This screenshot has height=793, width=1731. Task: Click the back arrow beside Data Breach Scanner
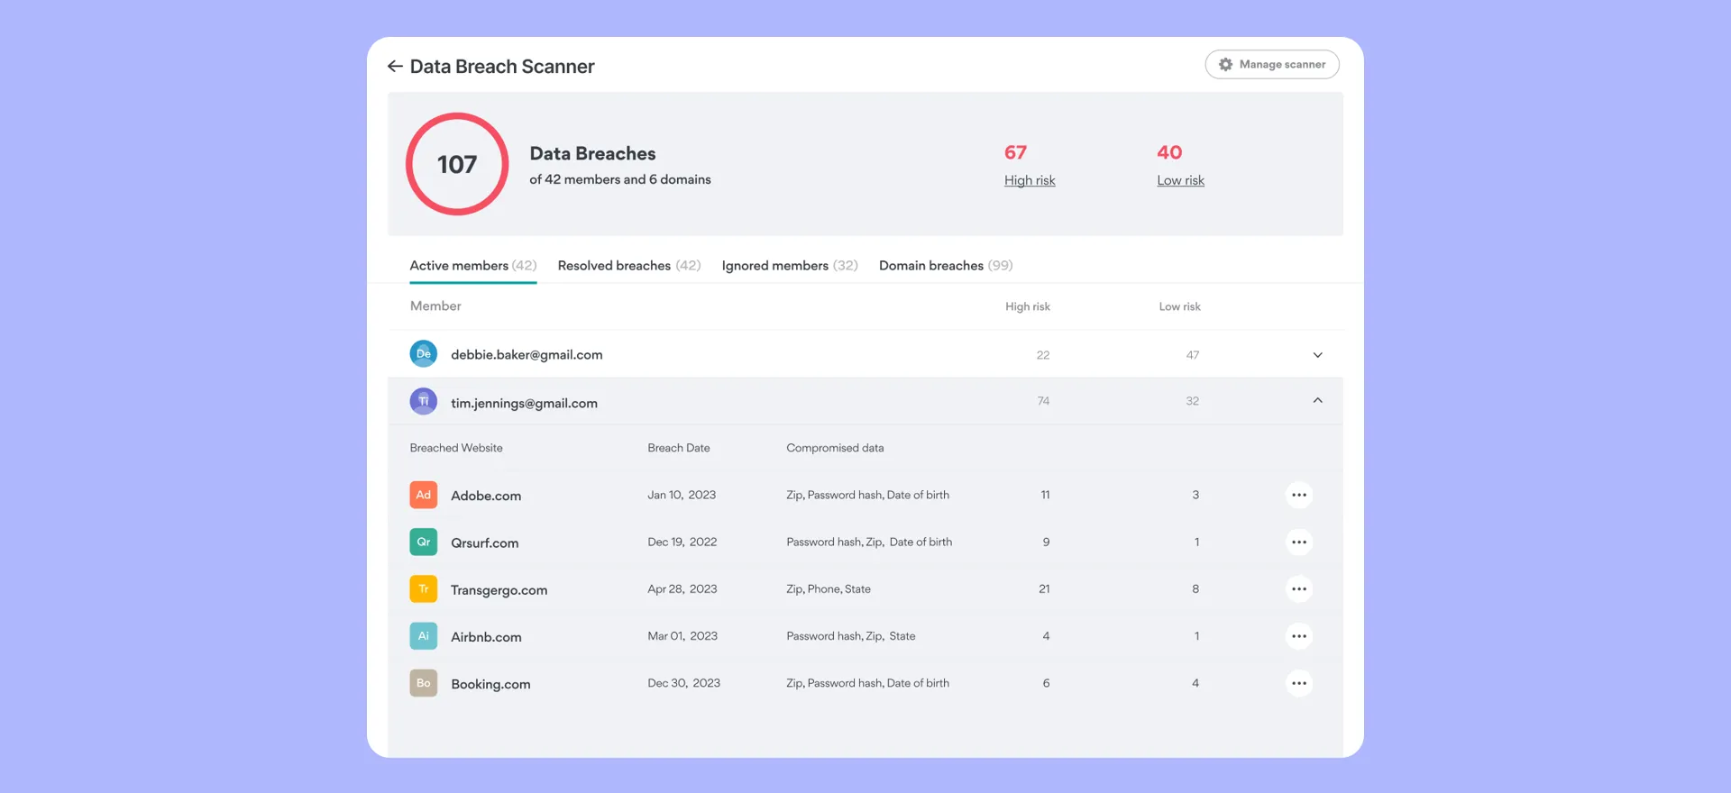pyautogui.click(x=395, y=67)
